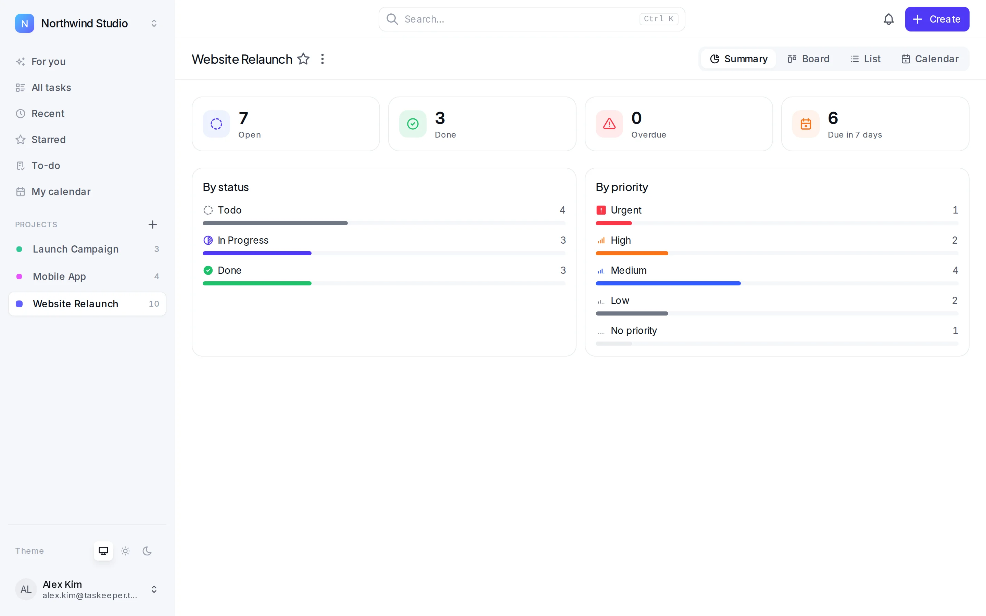Click the Urgent priority red icon
The image size is (986, 616).
click(601, 210)
